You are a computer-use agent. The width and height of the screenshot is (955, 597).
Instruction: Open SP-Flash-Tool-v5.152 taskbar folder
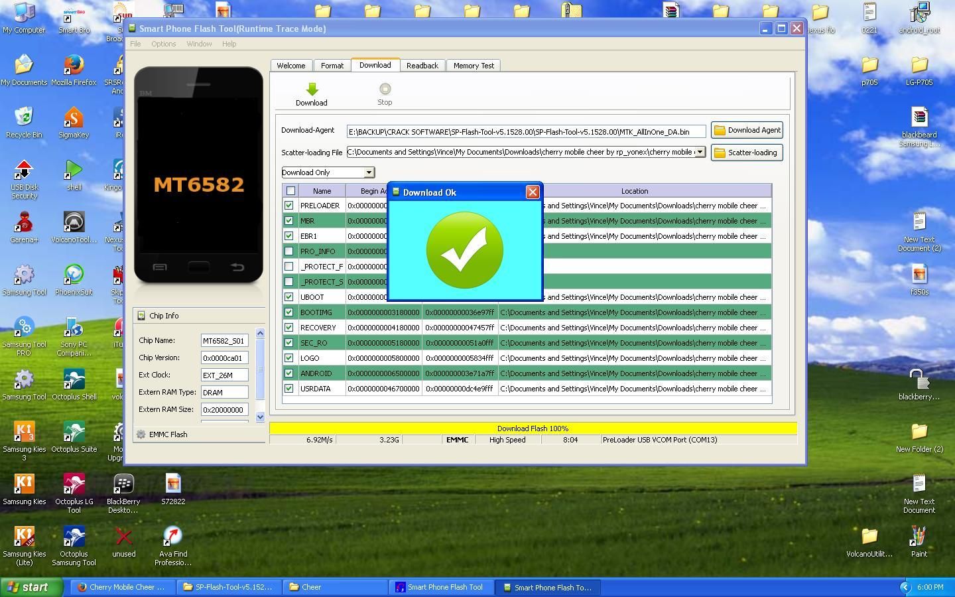tap(229, 587)
